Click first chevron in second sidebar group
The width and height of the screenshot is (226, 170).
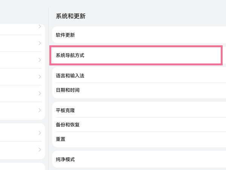(40, 133)
